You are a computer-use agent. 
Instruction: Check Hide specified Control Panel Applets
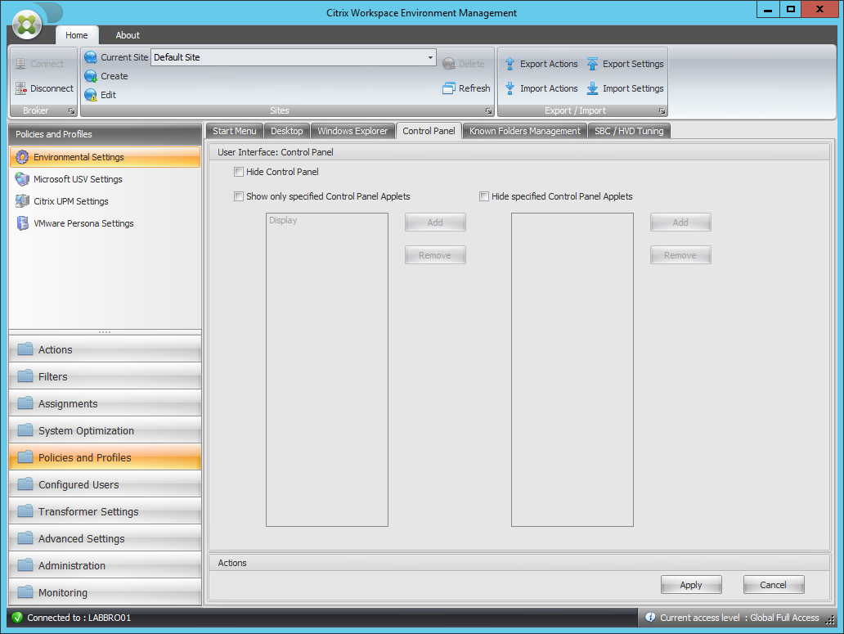tap(484, 196)
